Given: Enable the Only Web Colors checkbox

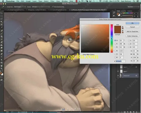Looking at the screenshot, I should click(82, 54).
